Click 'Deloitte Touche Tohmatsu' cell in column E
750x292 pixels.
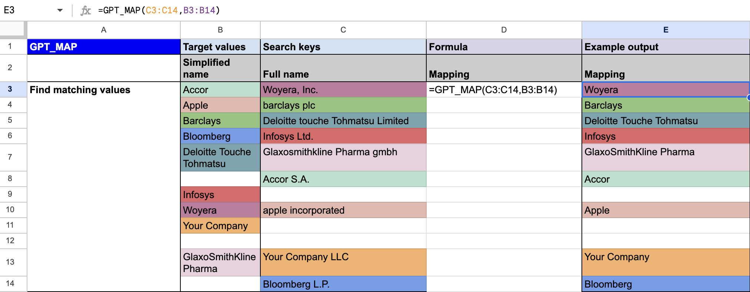click(666, 121)
